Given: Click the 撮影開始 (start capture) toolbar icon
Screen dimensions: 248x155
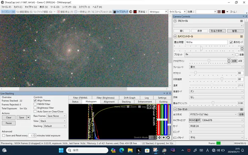Looking at the screenshot, I should pyautogui.click(x=18, y=12).
